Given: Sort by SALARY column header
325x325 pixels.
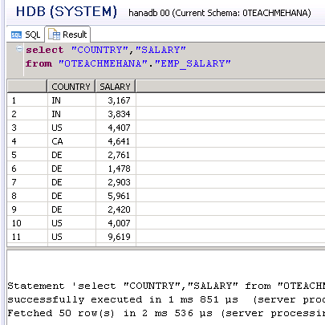Looking at the screenshot, I should [116, 87].
